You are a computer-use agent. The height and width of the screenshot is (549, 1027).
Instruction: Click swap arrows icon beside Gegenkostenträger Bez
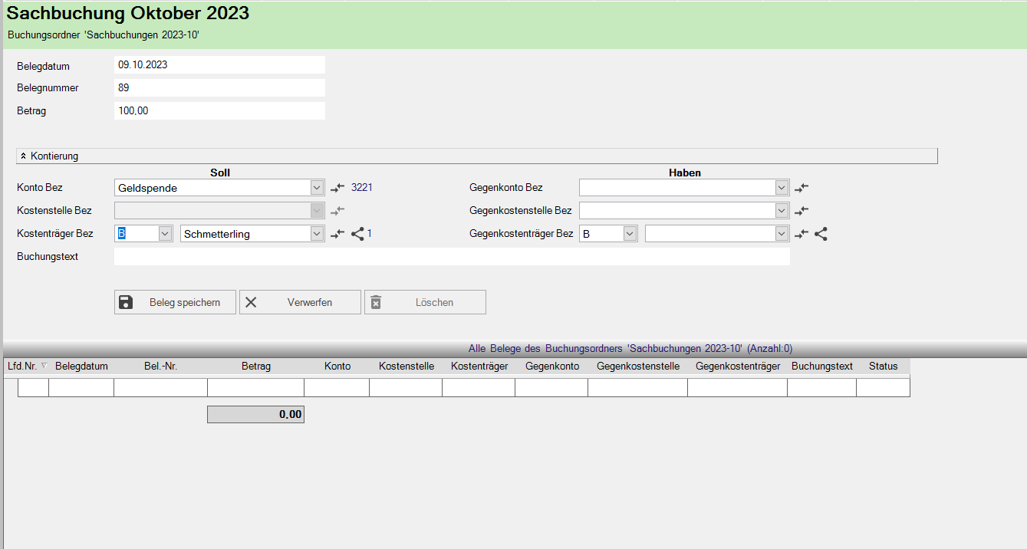tap(802, 235)
